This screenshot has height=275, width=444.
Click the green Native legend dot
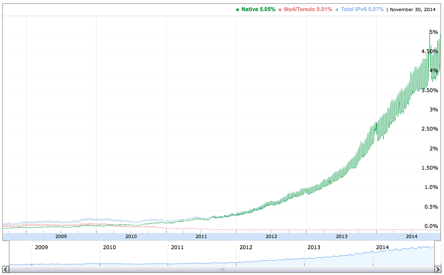[237, 10]
